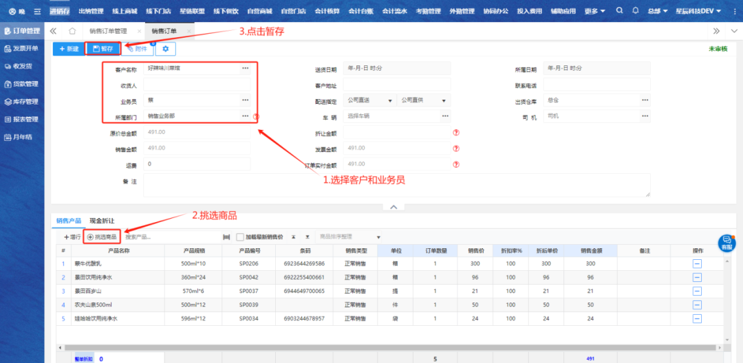This screenshot has height=363, width=743.
Task: Click the 备注 remarks text area
Action: (x=396, y=185)
